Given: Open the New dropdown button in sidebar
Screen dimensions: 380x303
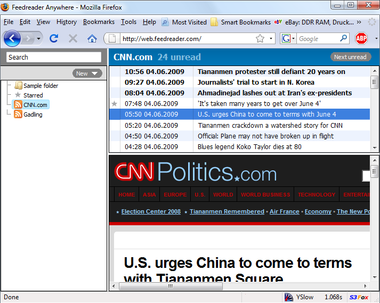Looking at the screenshot, I should 87,73.
